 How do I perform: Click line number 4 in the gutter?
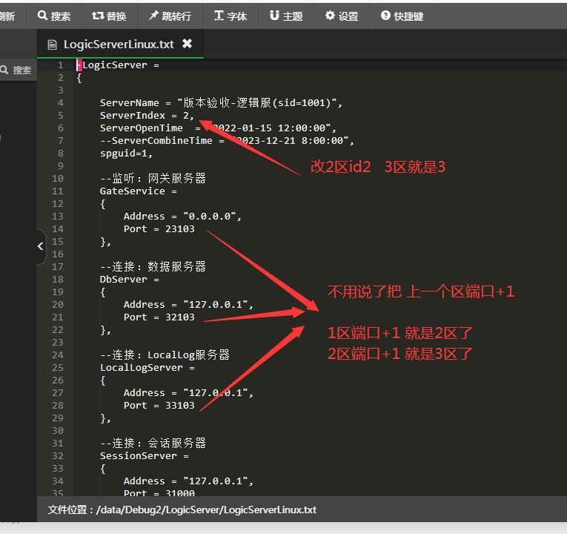(60, 102)
